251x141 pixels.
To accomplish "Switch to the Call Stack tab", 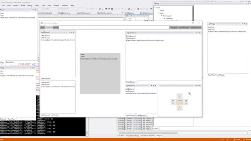I will click(x=121, y=136).
